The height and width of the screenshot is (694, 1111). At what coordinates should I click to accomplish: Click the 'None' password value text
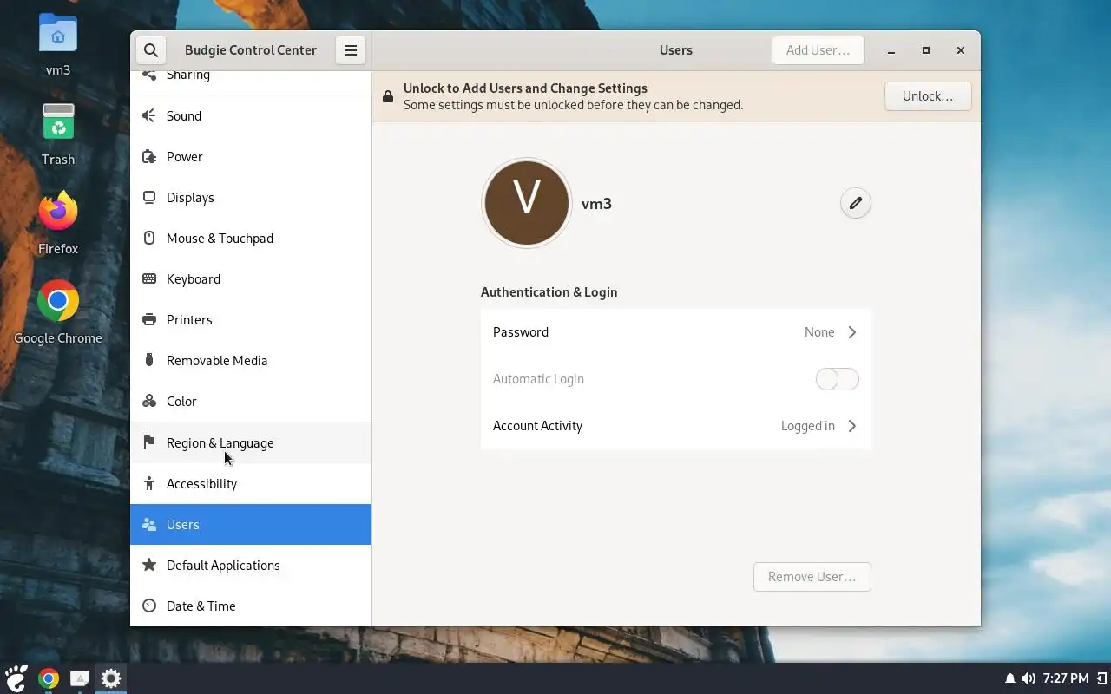pyautogui.click(x=819, y=332)
